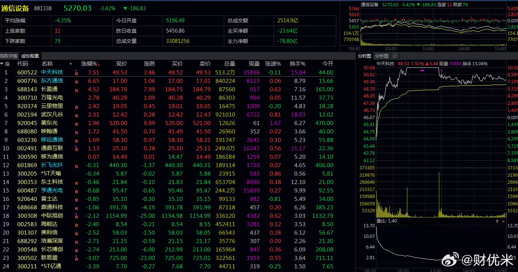Select stock row 通鼎互联

[167, 148]
